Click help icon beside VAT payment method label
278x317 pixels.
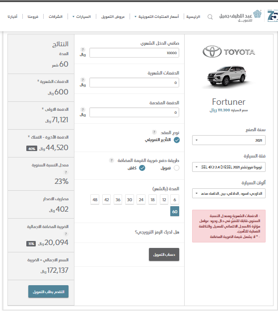tap(112, 160)
